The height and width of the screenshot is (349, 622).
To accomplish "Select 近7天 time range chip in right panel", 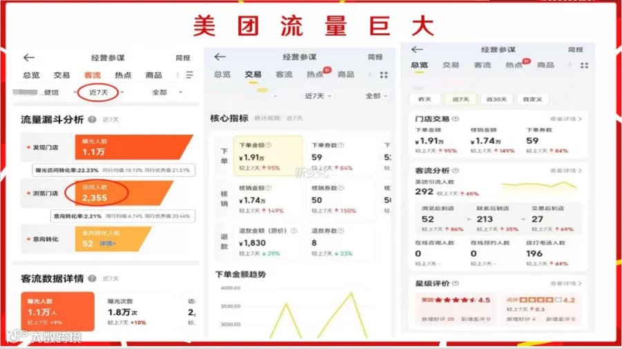I will click(460, 99).
